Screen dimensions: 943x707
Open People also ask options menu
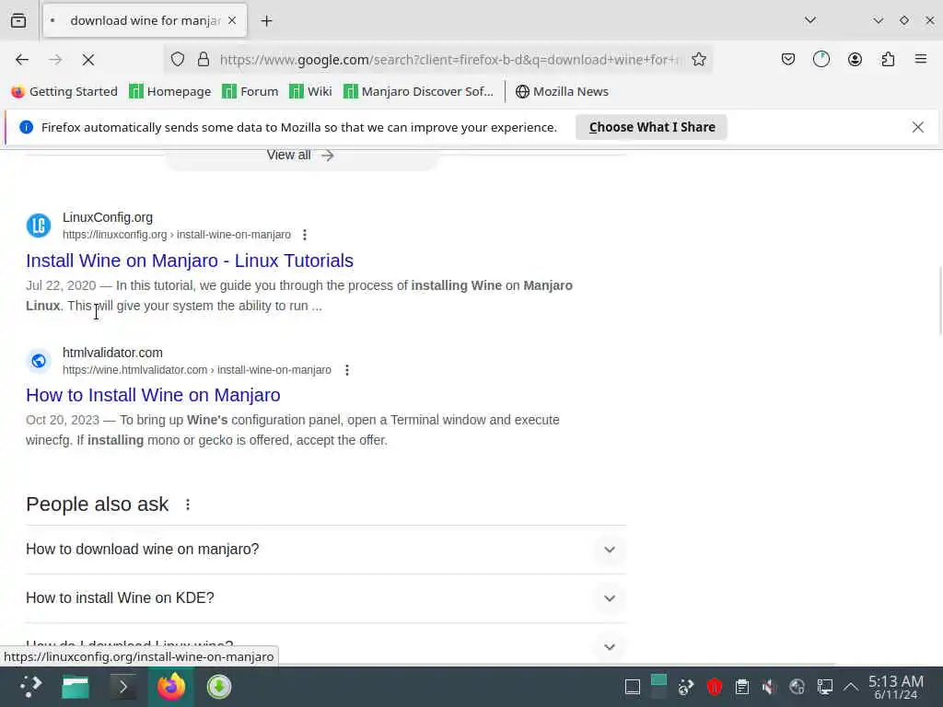tap(188, 504)
